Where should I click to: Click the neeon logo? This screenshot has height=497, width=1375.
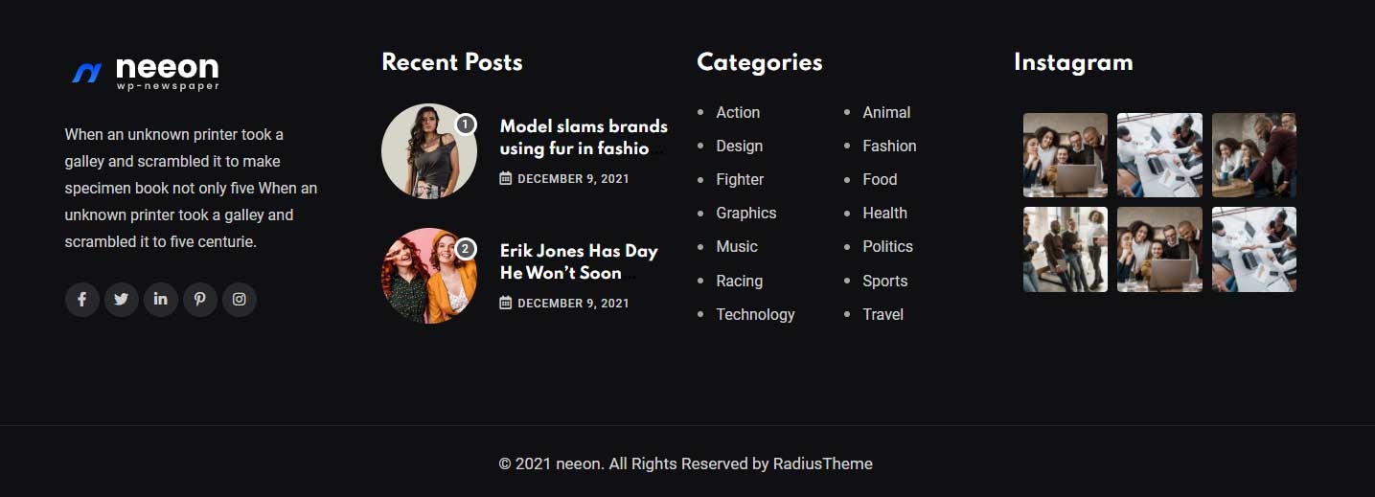147,72
